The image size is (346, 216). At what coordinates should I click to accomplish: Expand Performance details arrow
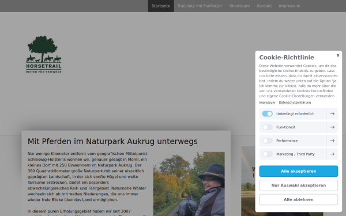click(x=332, y=141)
